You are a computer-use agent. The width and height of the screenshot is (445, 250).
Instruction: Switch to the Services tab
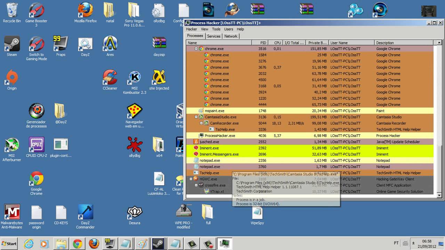tap(213, 36)
